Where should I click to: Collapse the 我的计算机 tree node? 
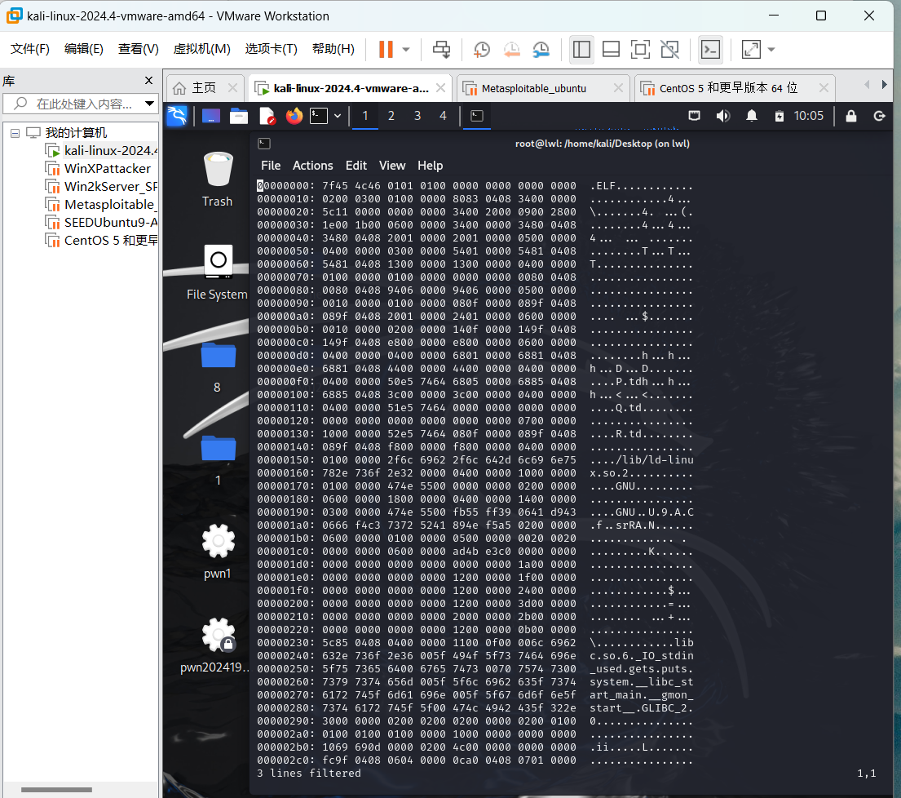15,133
